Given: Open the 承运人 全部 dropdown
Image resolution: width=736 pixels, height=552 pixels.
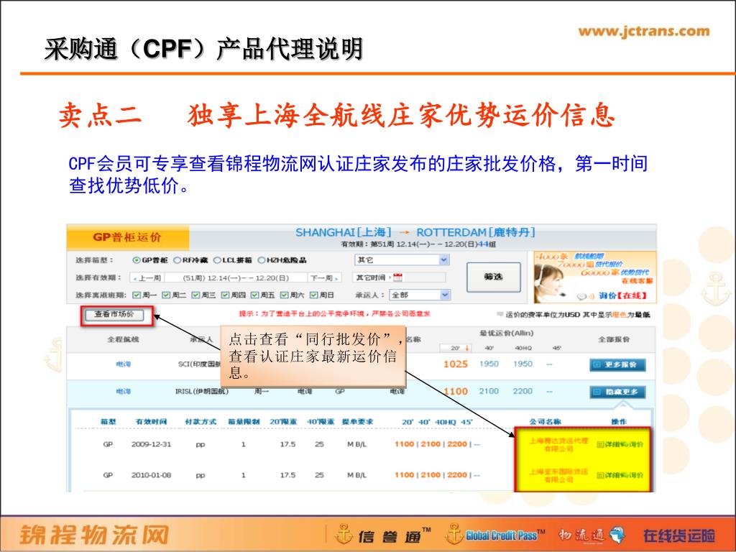Looking at the screenshot, I should pos(420,295).
